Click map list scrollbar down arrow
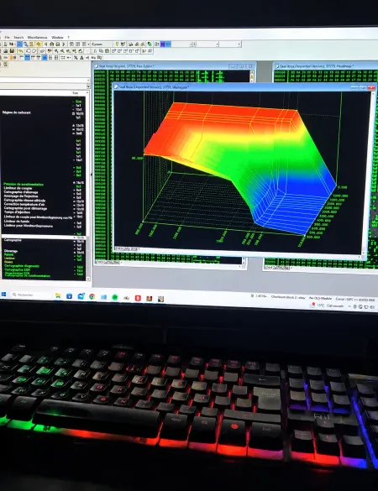The image size is (378, 491). [87, 279]
